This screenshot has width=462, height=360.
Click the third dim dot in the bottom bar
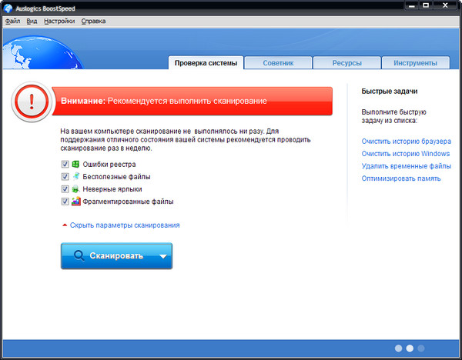click(421, 348)
